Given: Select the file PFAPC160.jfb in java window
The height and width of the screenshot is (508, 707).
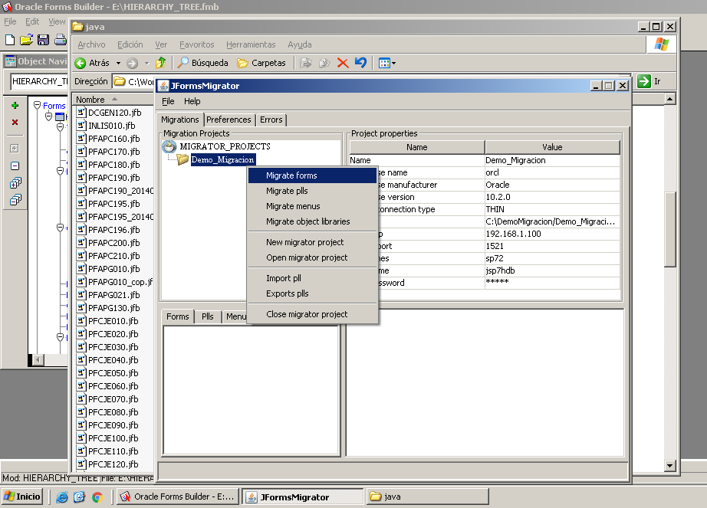Looking at the screenshot, I should pyautogui.click(x=108, y=139).
